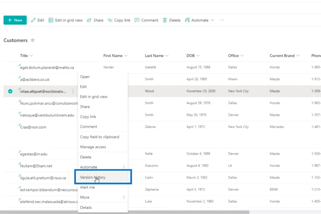
Task: Click the horizontal scrollbar at the bottom
Action: (124, 212)
